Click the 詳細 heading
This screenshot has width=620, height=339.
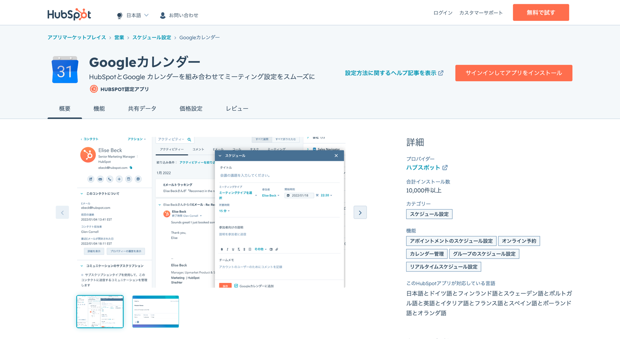415,142
